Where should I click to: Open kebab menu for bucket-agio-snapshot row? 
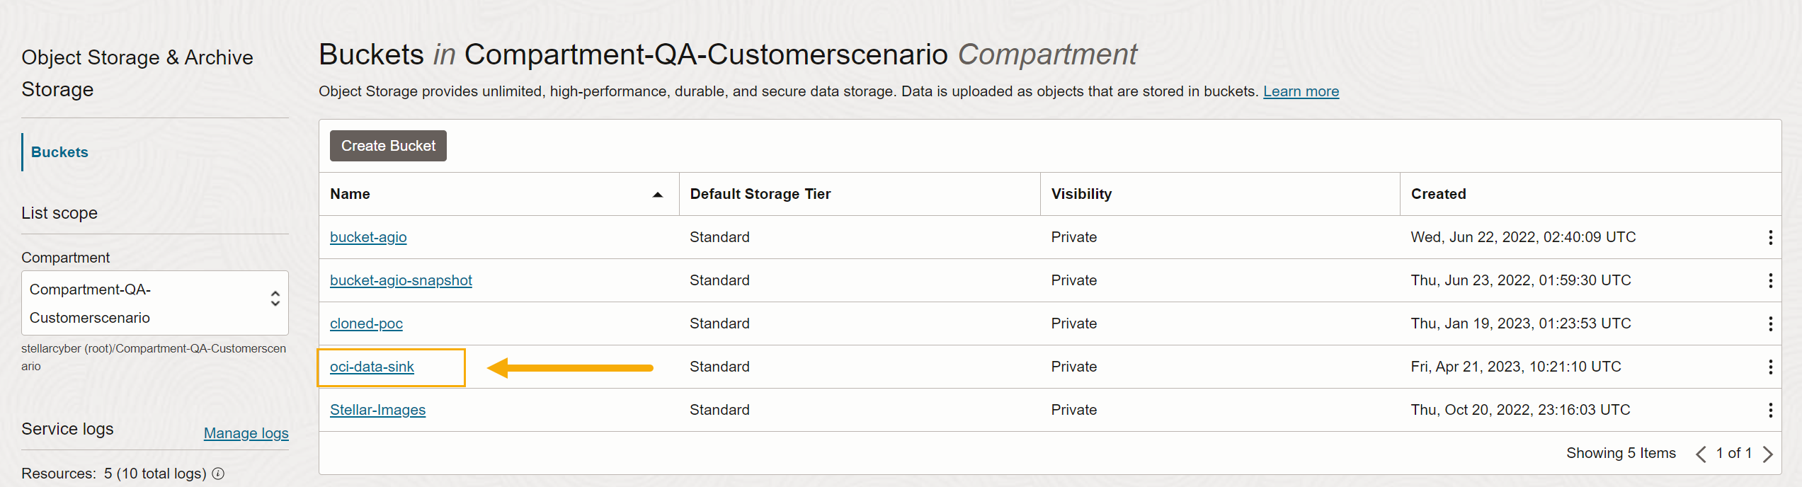pyautogui.click(x=1770, y=281)
